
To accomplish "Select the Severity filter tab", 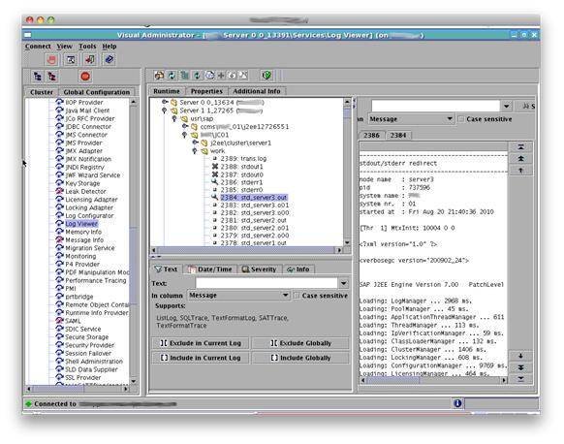I will [x=260, y=270].
